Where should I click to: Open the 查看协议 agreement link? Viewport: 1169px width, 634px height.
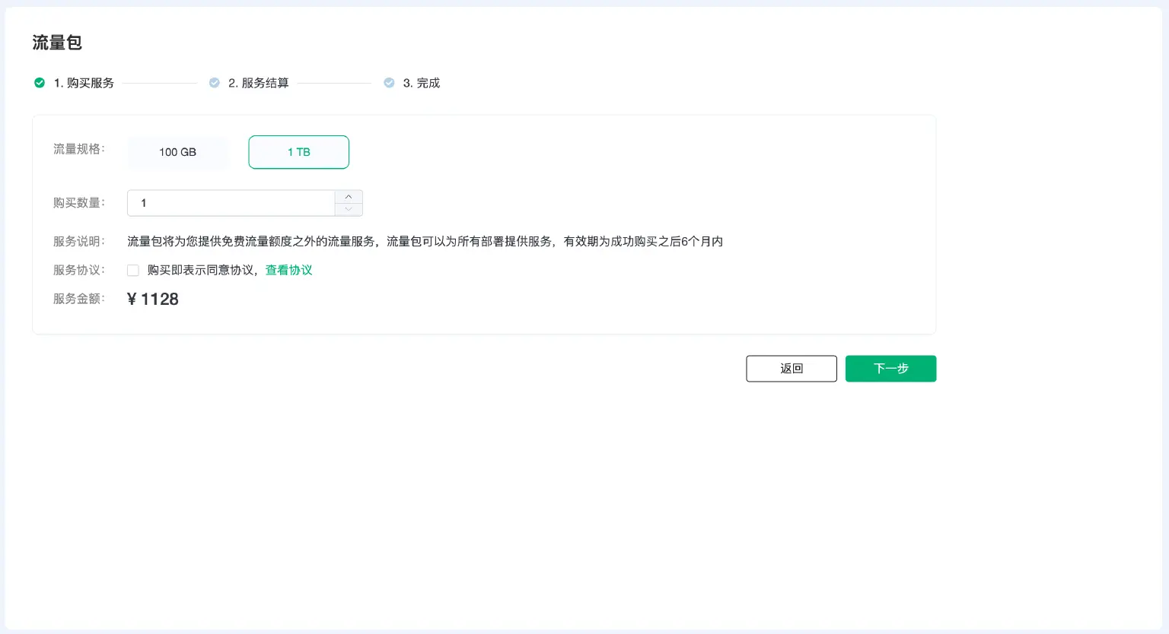pos(288,270)
